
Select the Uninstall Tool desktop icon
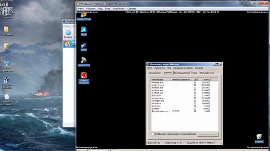(x=84, y=62)
